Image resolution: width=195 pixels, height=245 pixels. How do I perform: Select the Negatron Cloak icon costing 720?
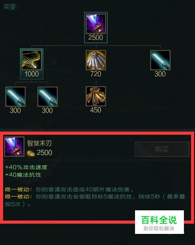[96, 60]
